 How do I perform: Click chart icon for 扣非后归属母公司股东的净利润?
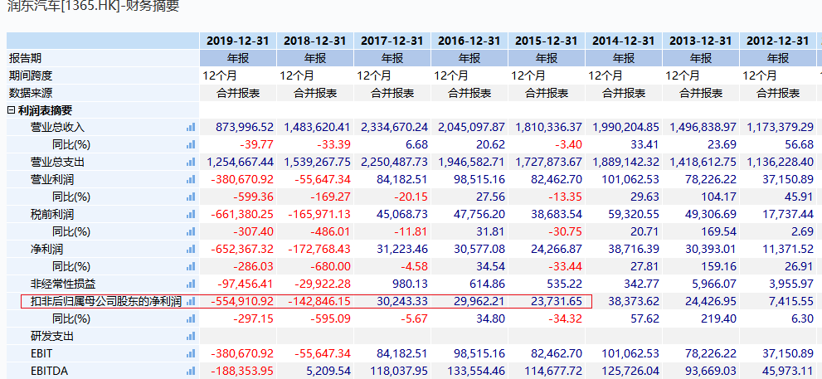click(191, 301)
